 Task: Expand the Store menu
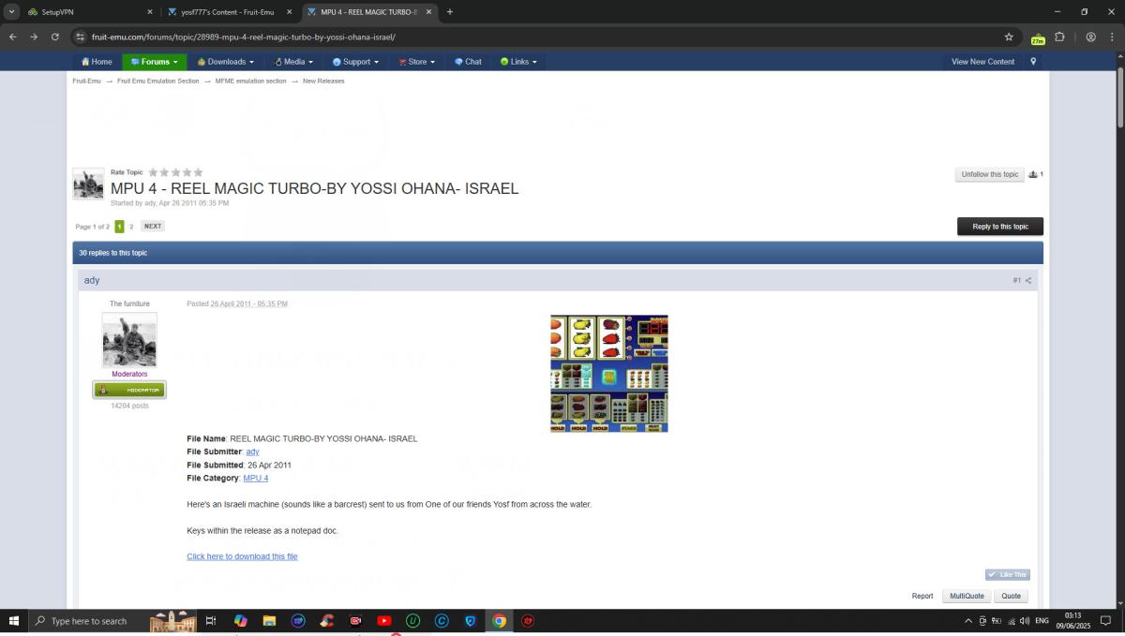coord(417,62)
